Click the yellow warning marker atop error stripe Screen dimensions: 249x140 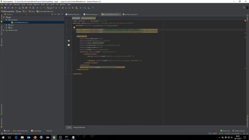point(245,21)
